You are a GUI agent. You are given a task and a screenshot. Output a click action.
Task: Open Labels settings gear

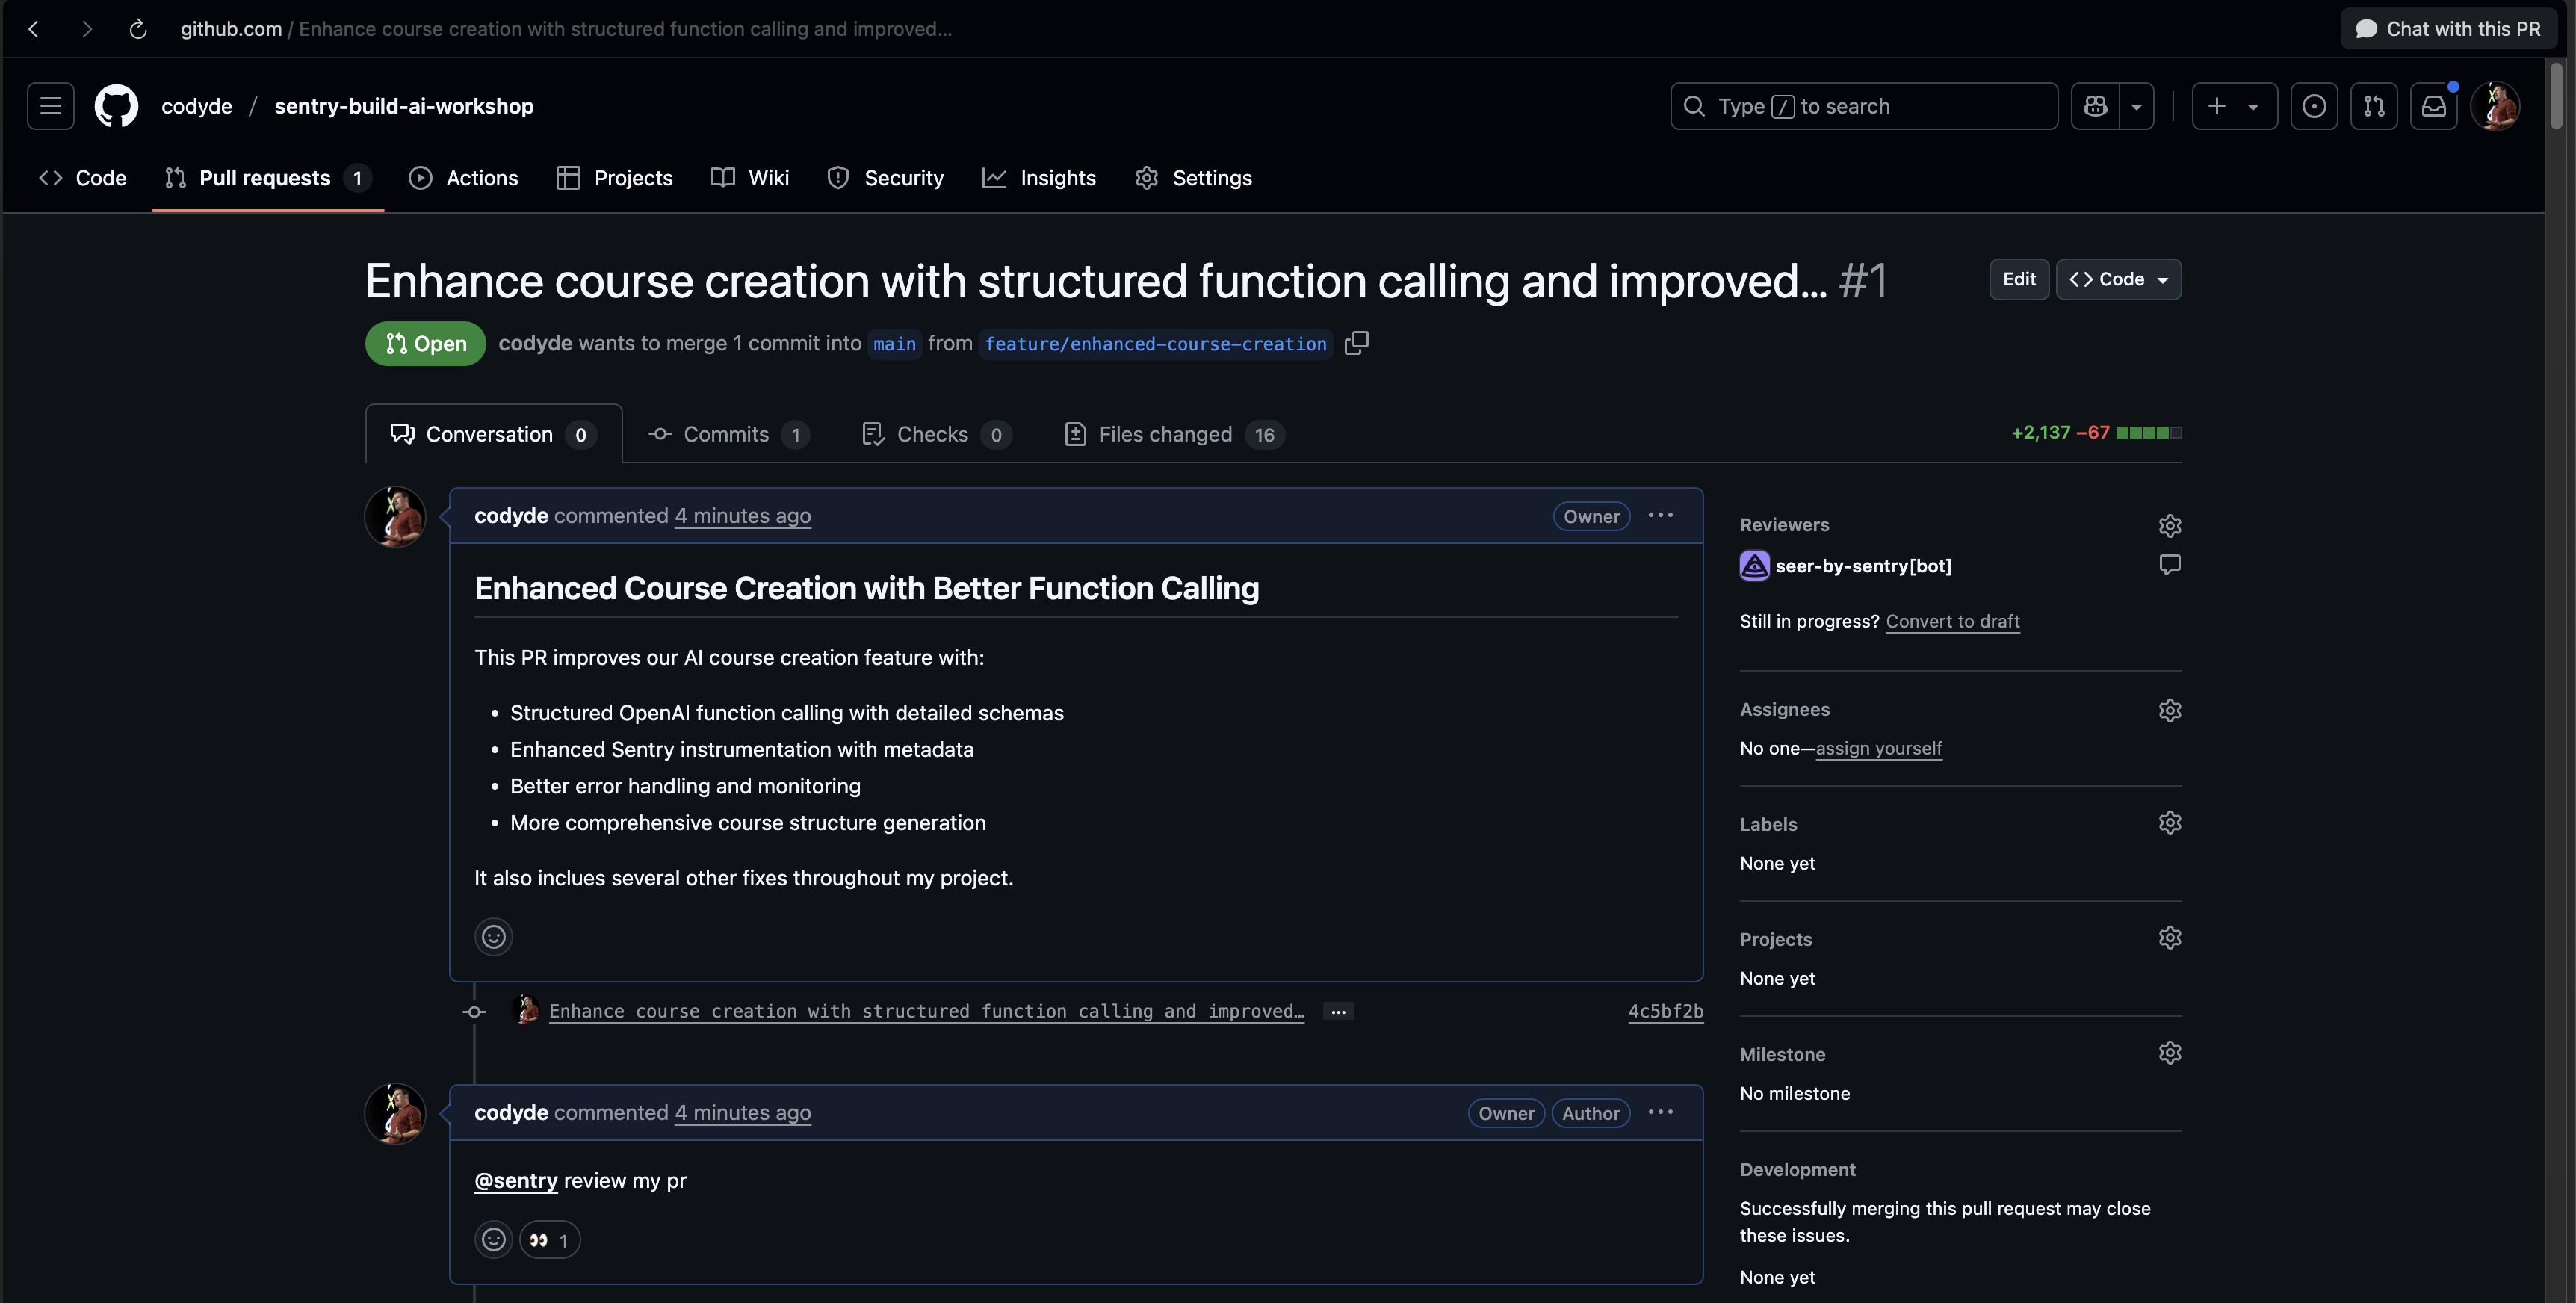[x=2169, y=823]
